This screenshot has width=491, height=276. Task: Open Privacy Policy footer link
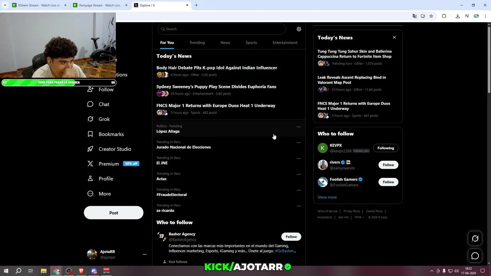point(352,211)
